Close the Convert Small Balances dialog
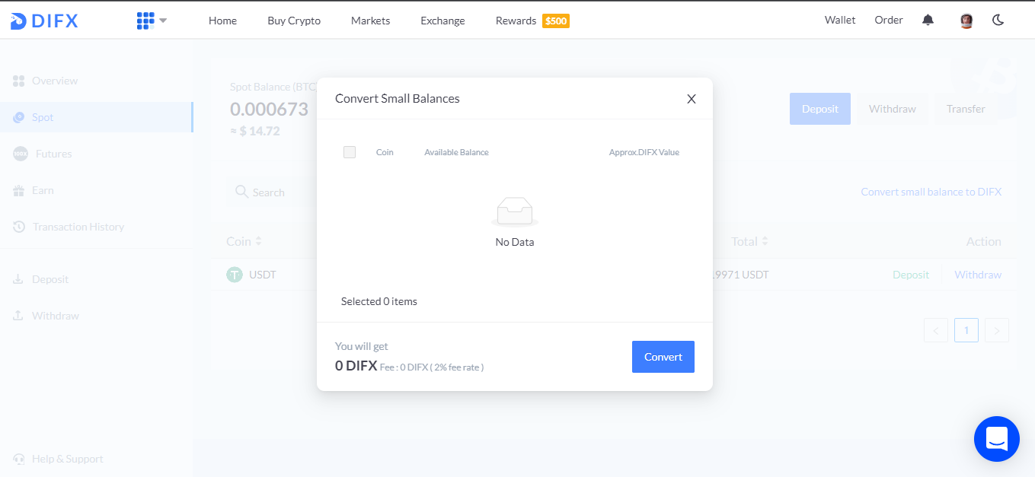Viewport: 1035px width, 477px height. pos(692,99)
